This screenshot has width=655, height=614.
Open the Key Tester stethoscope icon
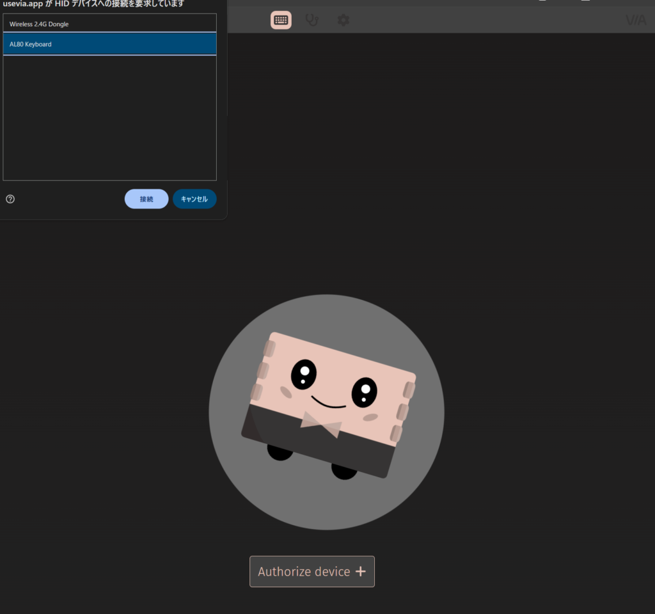click(x=312, y=20)
